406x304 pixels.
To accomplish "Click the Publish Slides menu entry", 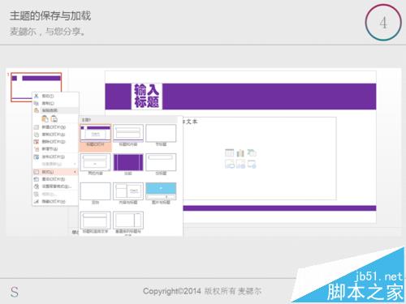I will coord(55,156).
